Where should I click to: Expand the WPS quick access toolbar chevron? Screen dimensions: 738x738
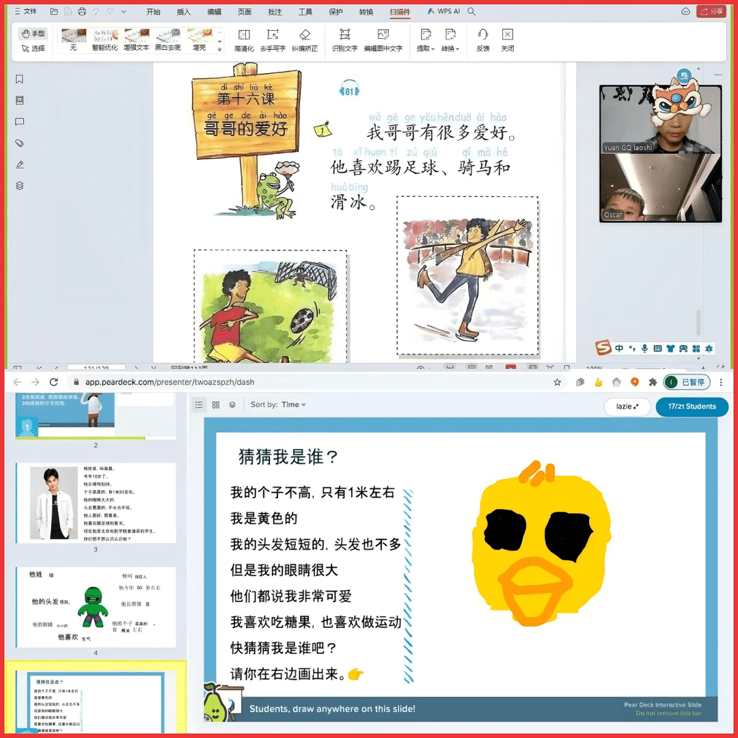coord(123,12)
